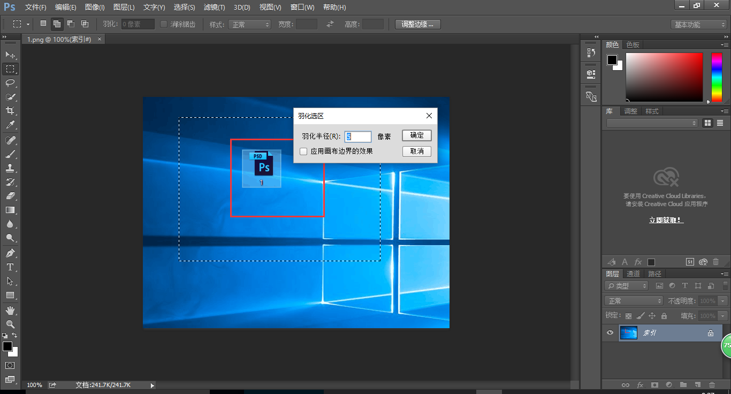
Task: Open the 滤镜(T) menu
Action: [x=214, y=7]
